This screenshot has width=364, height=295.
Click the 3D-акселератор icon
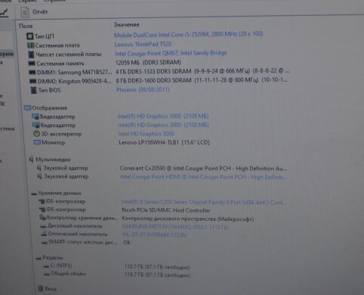click(37, 134)
